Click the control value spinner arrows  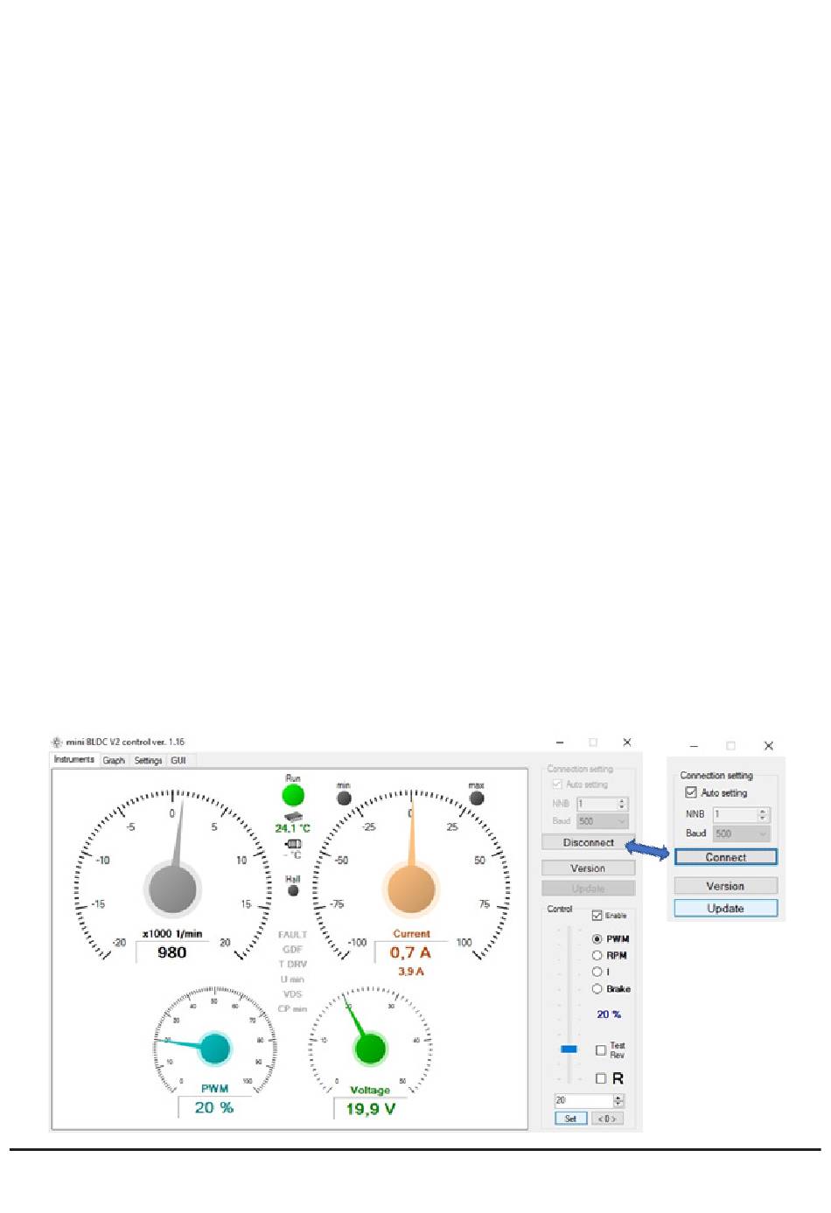pyautogui.click(x=618, y=1101)
